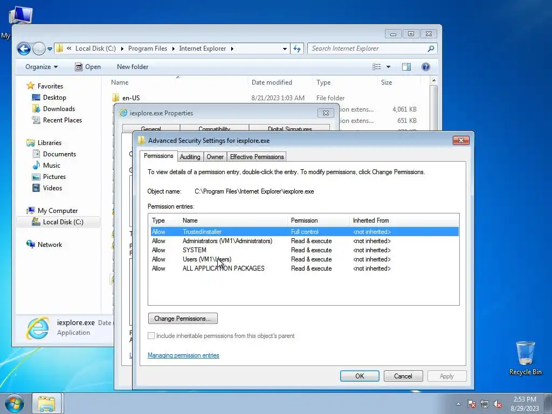Select Users (VM1\Users) permission entry
Viewport: 552px width, 414px height.
click(x=305, y=259)
